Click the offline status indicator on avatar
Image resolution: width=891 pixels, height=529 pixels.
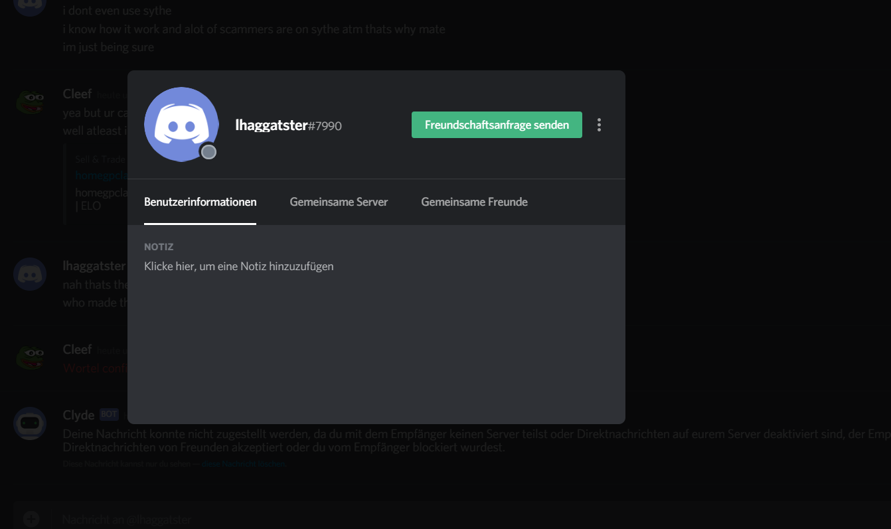click(x=208, y=152)
